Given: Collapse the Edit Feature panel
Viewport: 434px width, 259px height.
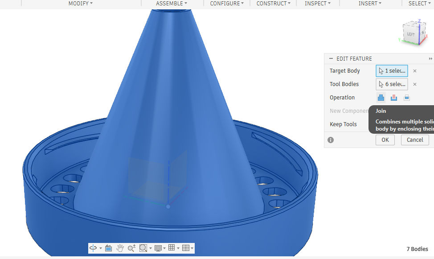Looking at the screenshot, I should (331, 58).
